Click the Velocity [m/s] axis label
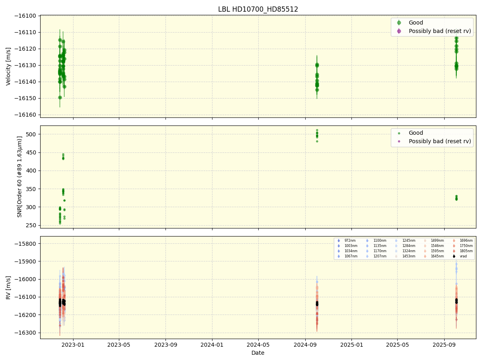Viewport: 482px width, 362px height. pyautogui.click(x=8, y=66)
